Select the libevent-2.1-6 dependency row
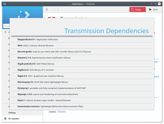The width and height of the screenshot is (164, 124). tap(82, 58)
